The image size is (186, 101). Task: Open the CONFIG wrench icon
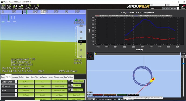click(21, 7)
